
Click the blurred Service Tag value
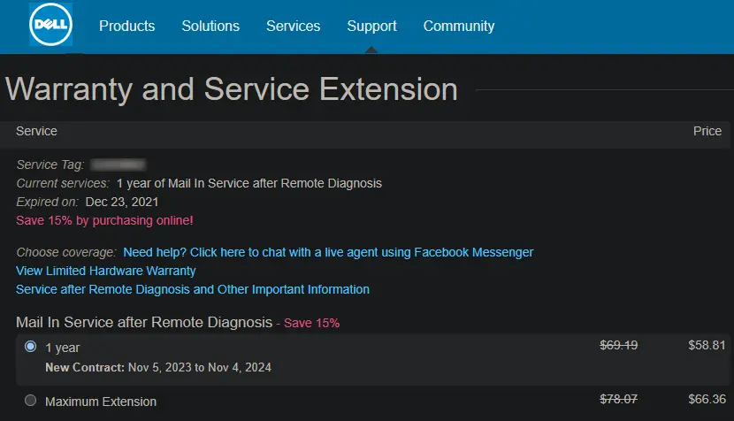tap(119, 165)
